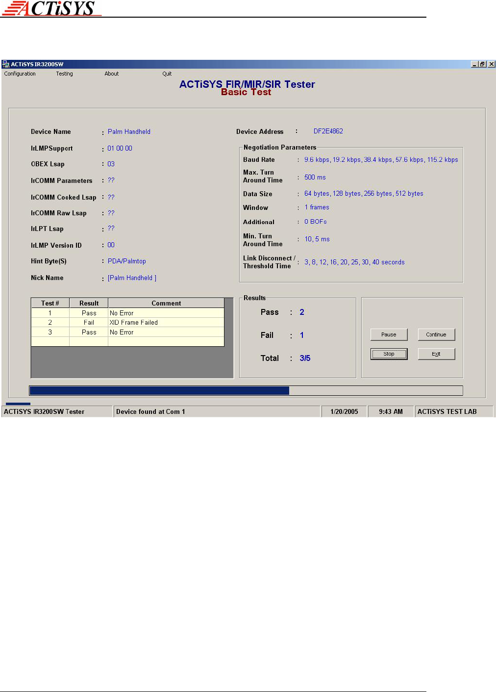Open the Testing menu
The width and height of the screenshot is (496, 692).
click(x=64, y=74)
